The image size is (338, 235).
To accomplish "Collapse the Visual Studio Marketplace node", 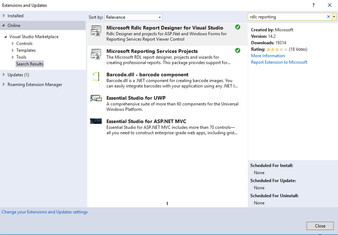I will pos(5,37).
